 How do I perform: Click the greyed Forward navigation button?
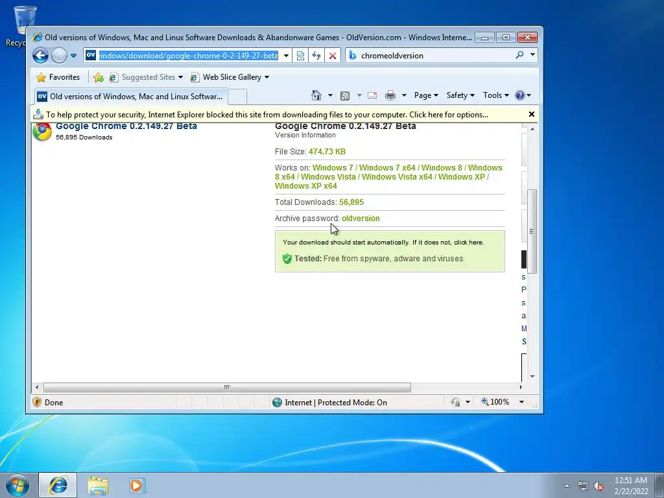59,56
